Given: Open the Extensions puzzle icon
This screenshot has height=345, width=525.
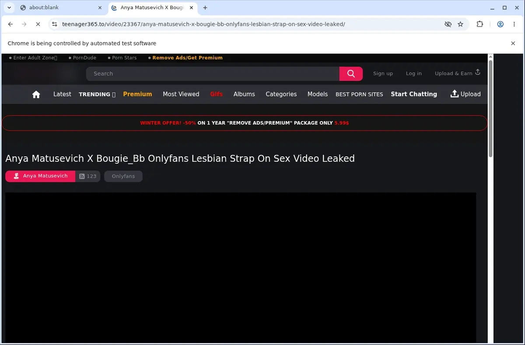Looking at the screenshot, I should point(480,24).
